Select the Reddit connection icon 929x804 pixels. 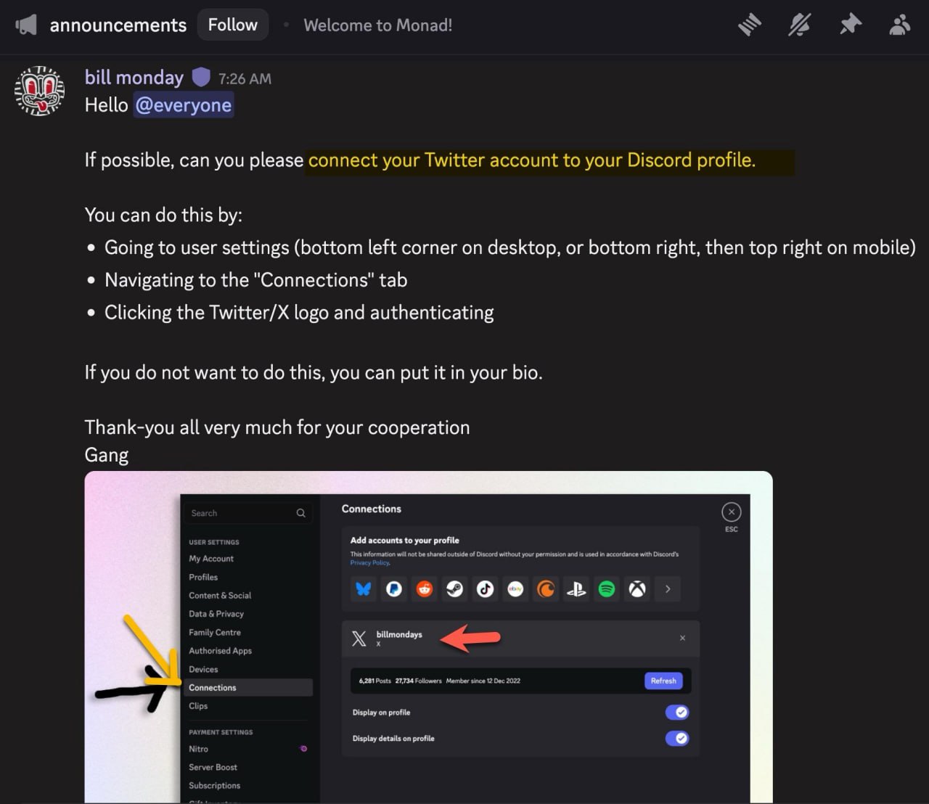[425, 589]
